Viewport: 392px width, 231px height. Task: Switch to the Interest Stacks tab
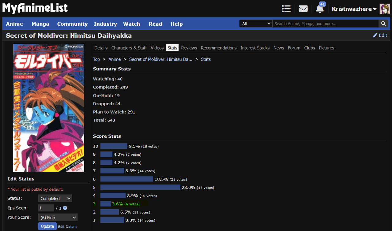255,48
